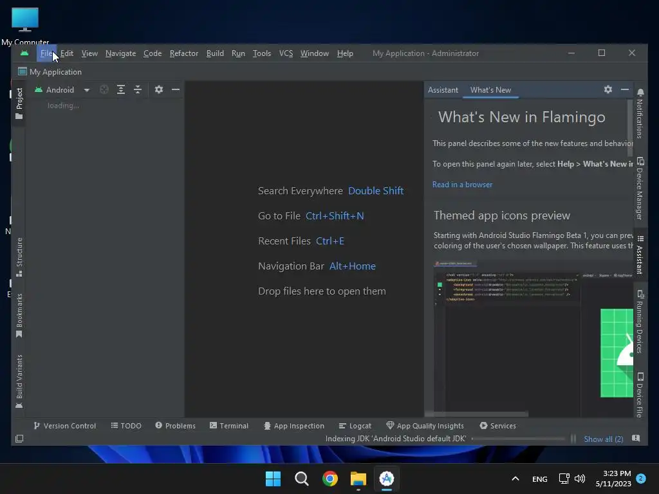The height and width of the screenshot is (494, 659).
Task: Open App Quality Insights tool window
Action: (425, 426)
